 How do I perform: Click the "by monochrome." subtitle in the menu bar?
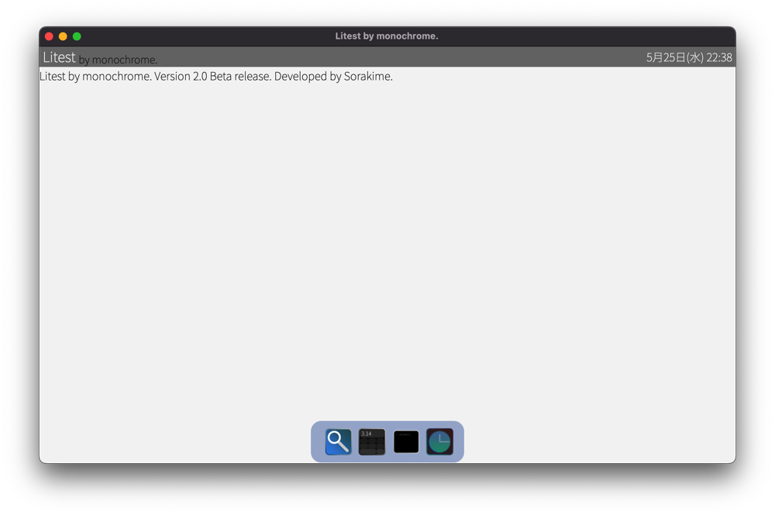tap(118, 60)
